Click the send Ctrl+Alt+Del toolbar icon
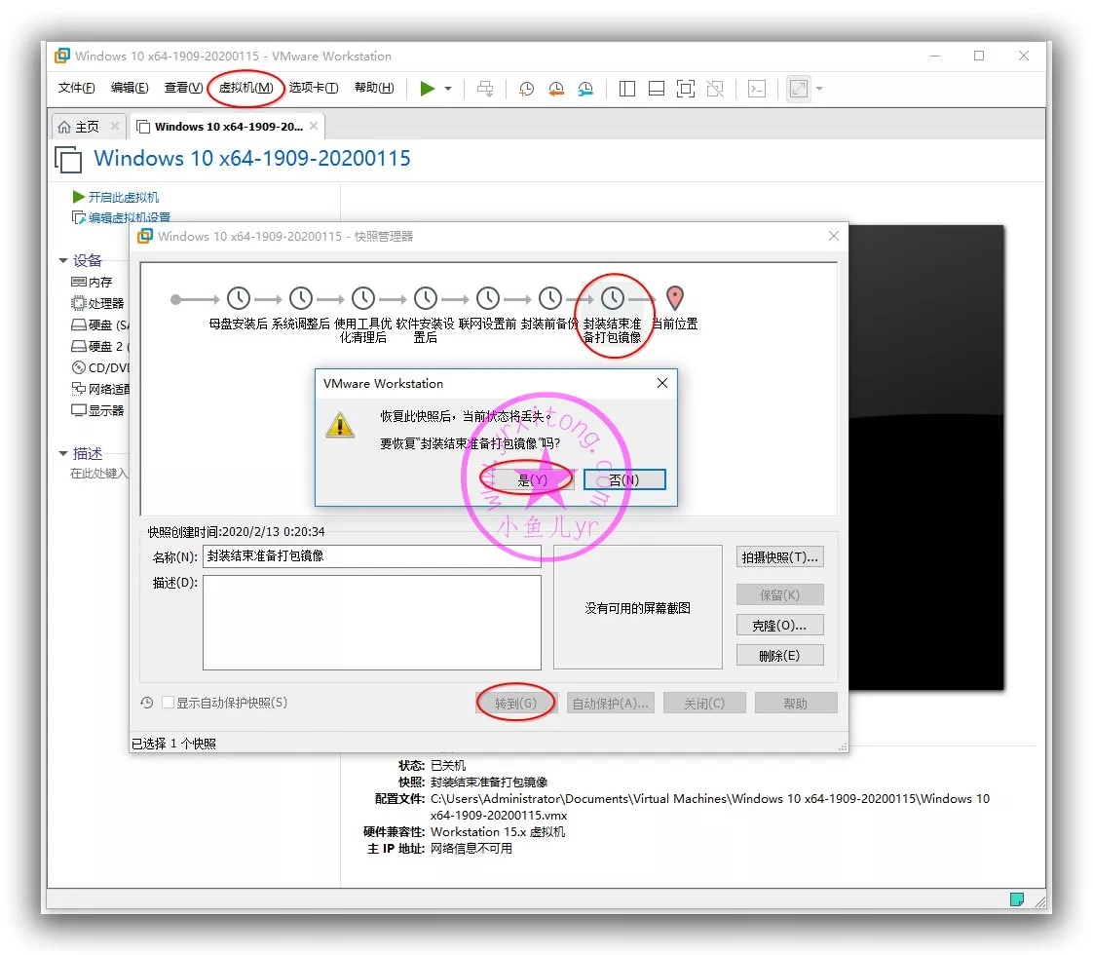This screenshot has width=1093, height=955. tap(485, 89)
